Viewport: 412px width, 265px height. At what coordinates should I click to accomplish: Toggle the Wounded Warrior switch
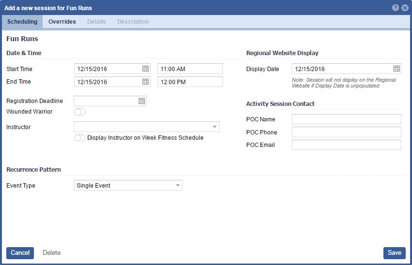(x=79, y=112)
